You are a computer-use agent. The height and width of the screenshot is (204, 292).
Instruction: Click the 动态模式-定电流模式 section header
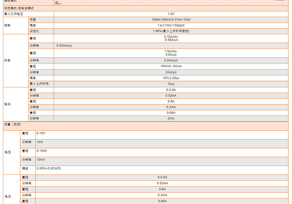18,8
